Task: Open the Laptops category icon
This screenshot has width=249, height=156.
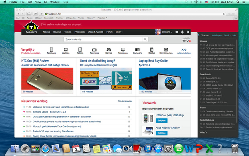Action: click(65, 49)
